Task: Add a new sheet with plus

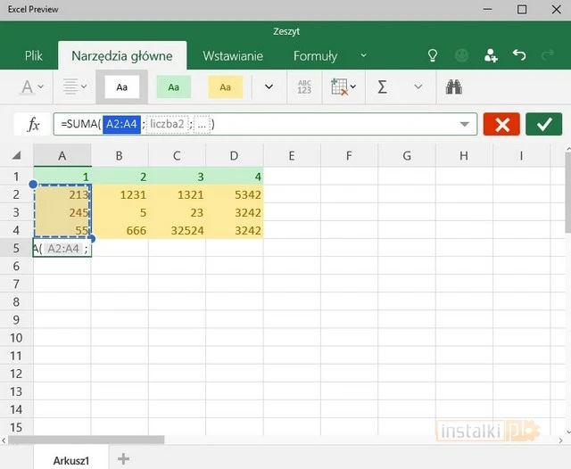Action: (123, 459)
